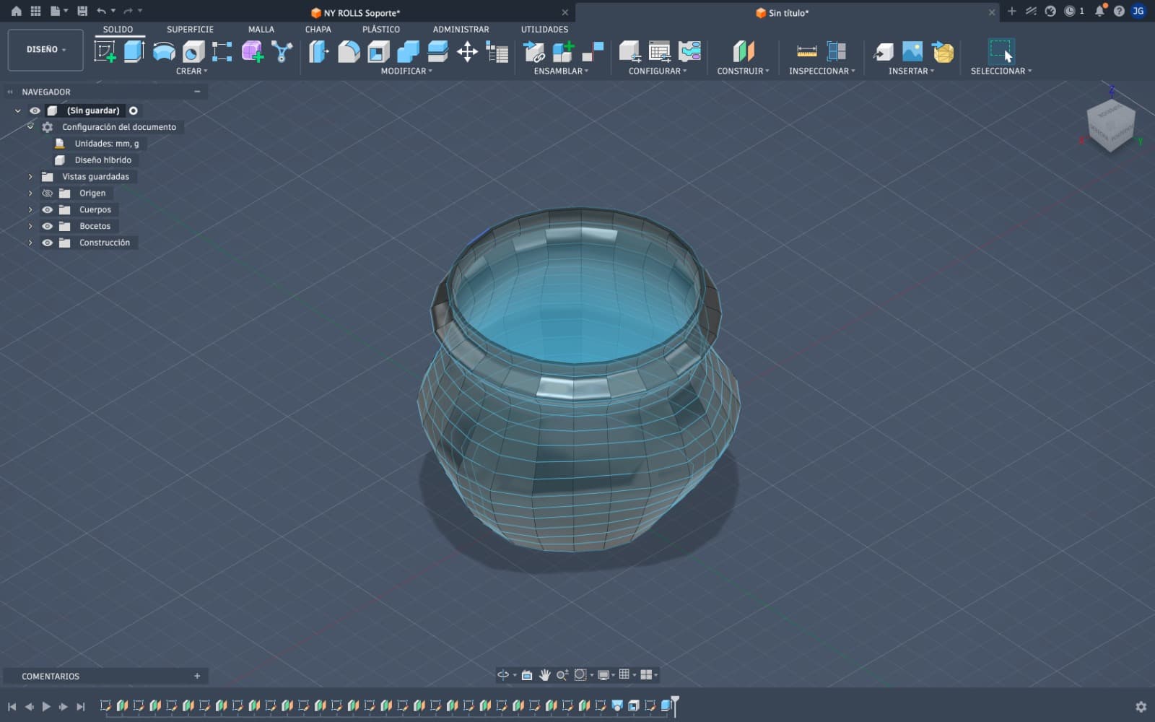The image size is (1155, 722).
Task: Expand the Vistas guardadas folder
Action: [x=30, y=176]
